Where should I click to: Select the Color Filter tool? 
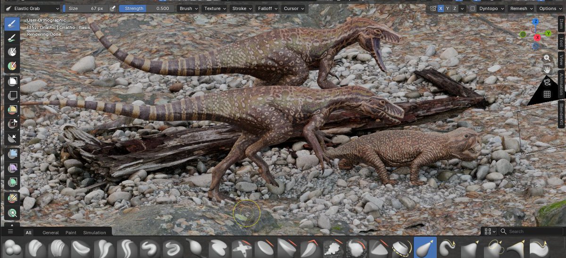pos(12,182)
